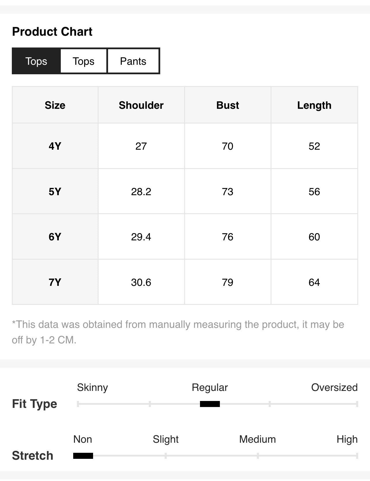Click the Shoulder column header

[141, 105]
